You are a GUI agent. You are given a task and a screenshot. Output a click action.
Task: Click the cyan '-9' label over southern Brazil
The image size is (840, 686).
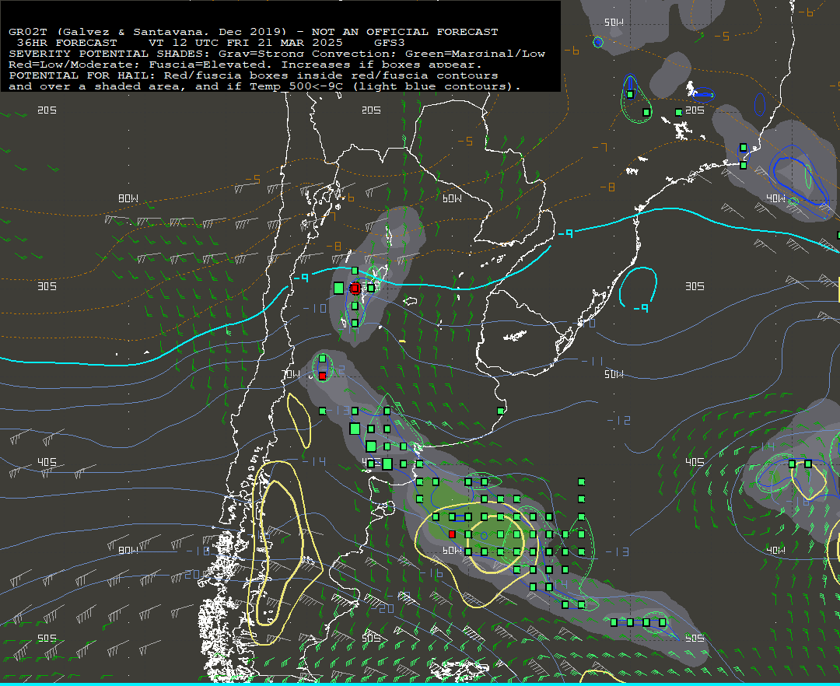(x=565, y=233)
